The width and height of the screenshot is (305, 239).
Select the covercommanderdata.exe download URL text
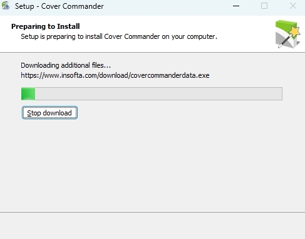[115, 75]
